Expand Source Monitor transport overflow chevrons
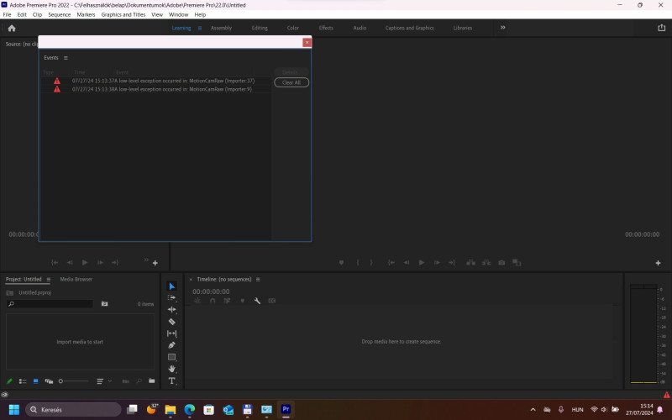 pyautogui.click(x=146, y=260)
